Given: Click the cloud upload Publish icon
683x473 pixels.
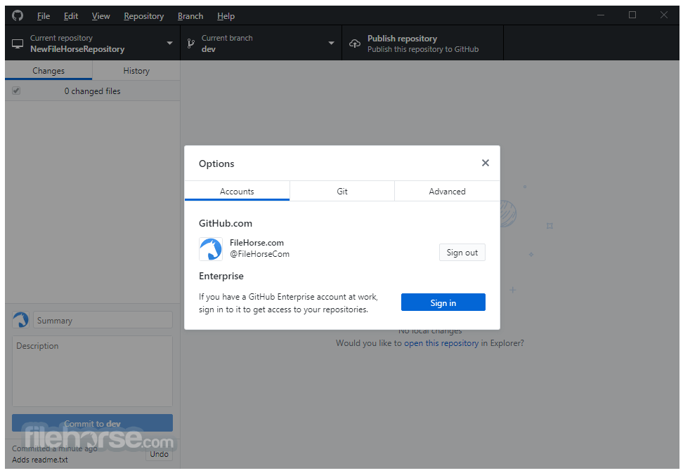Looking at the screenshot, I should pos(355,44).
